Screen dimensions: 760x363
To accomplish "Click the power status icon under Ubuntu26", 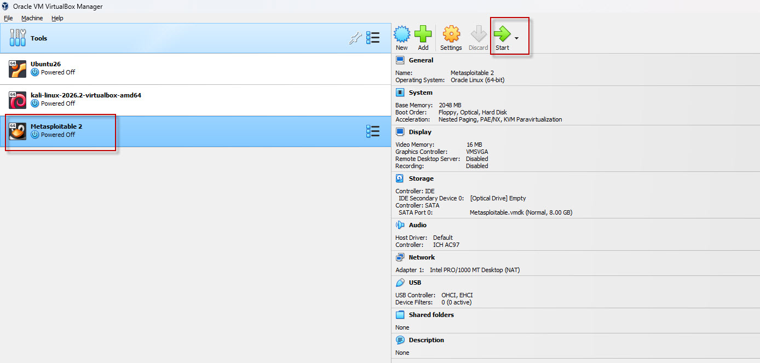I will (x=35, y=72).
